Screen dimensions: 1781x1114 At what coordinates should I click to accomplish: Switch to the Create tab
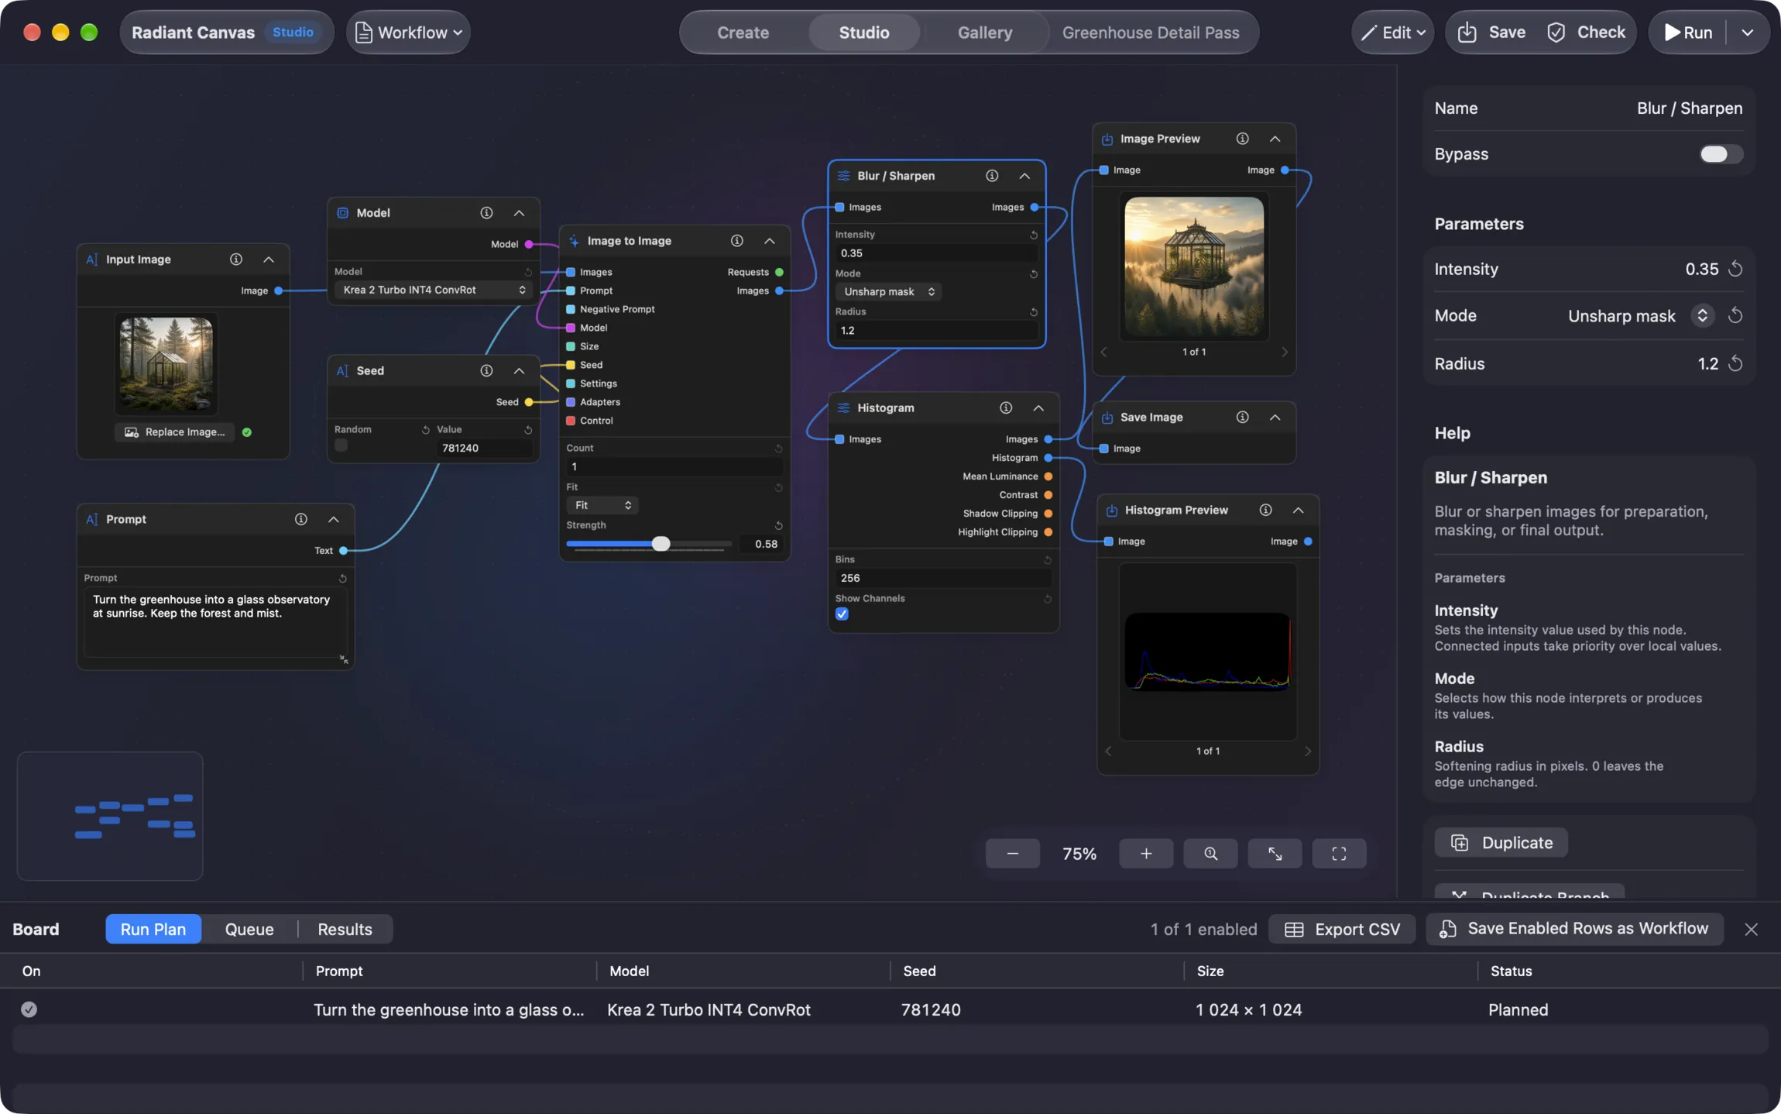[743, 33]
